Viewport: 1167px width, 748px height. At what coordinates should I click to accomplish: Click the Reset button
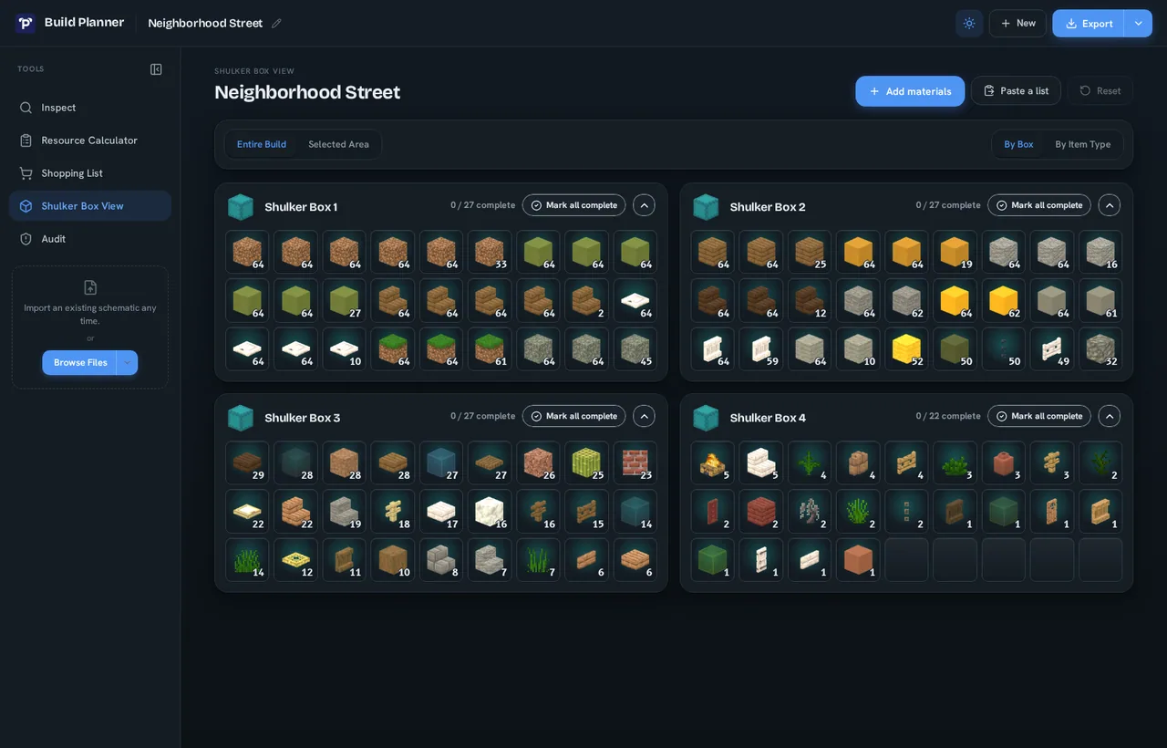1100,91
